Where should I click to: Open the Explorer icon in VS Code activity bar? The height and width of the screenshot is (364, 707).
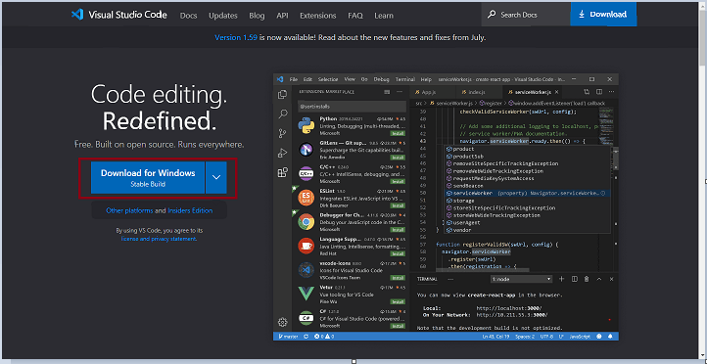283,95
